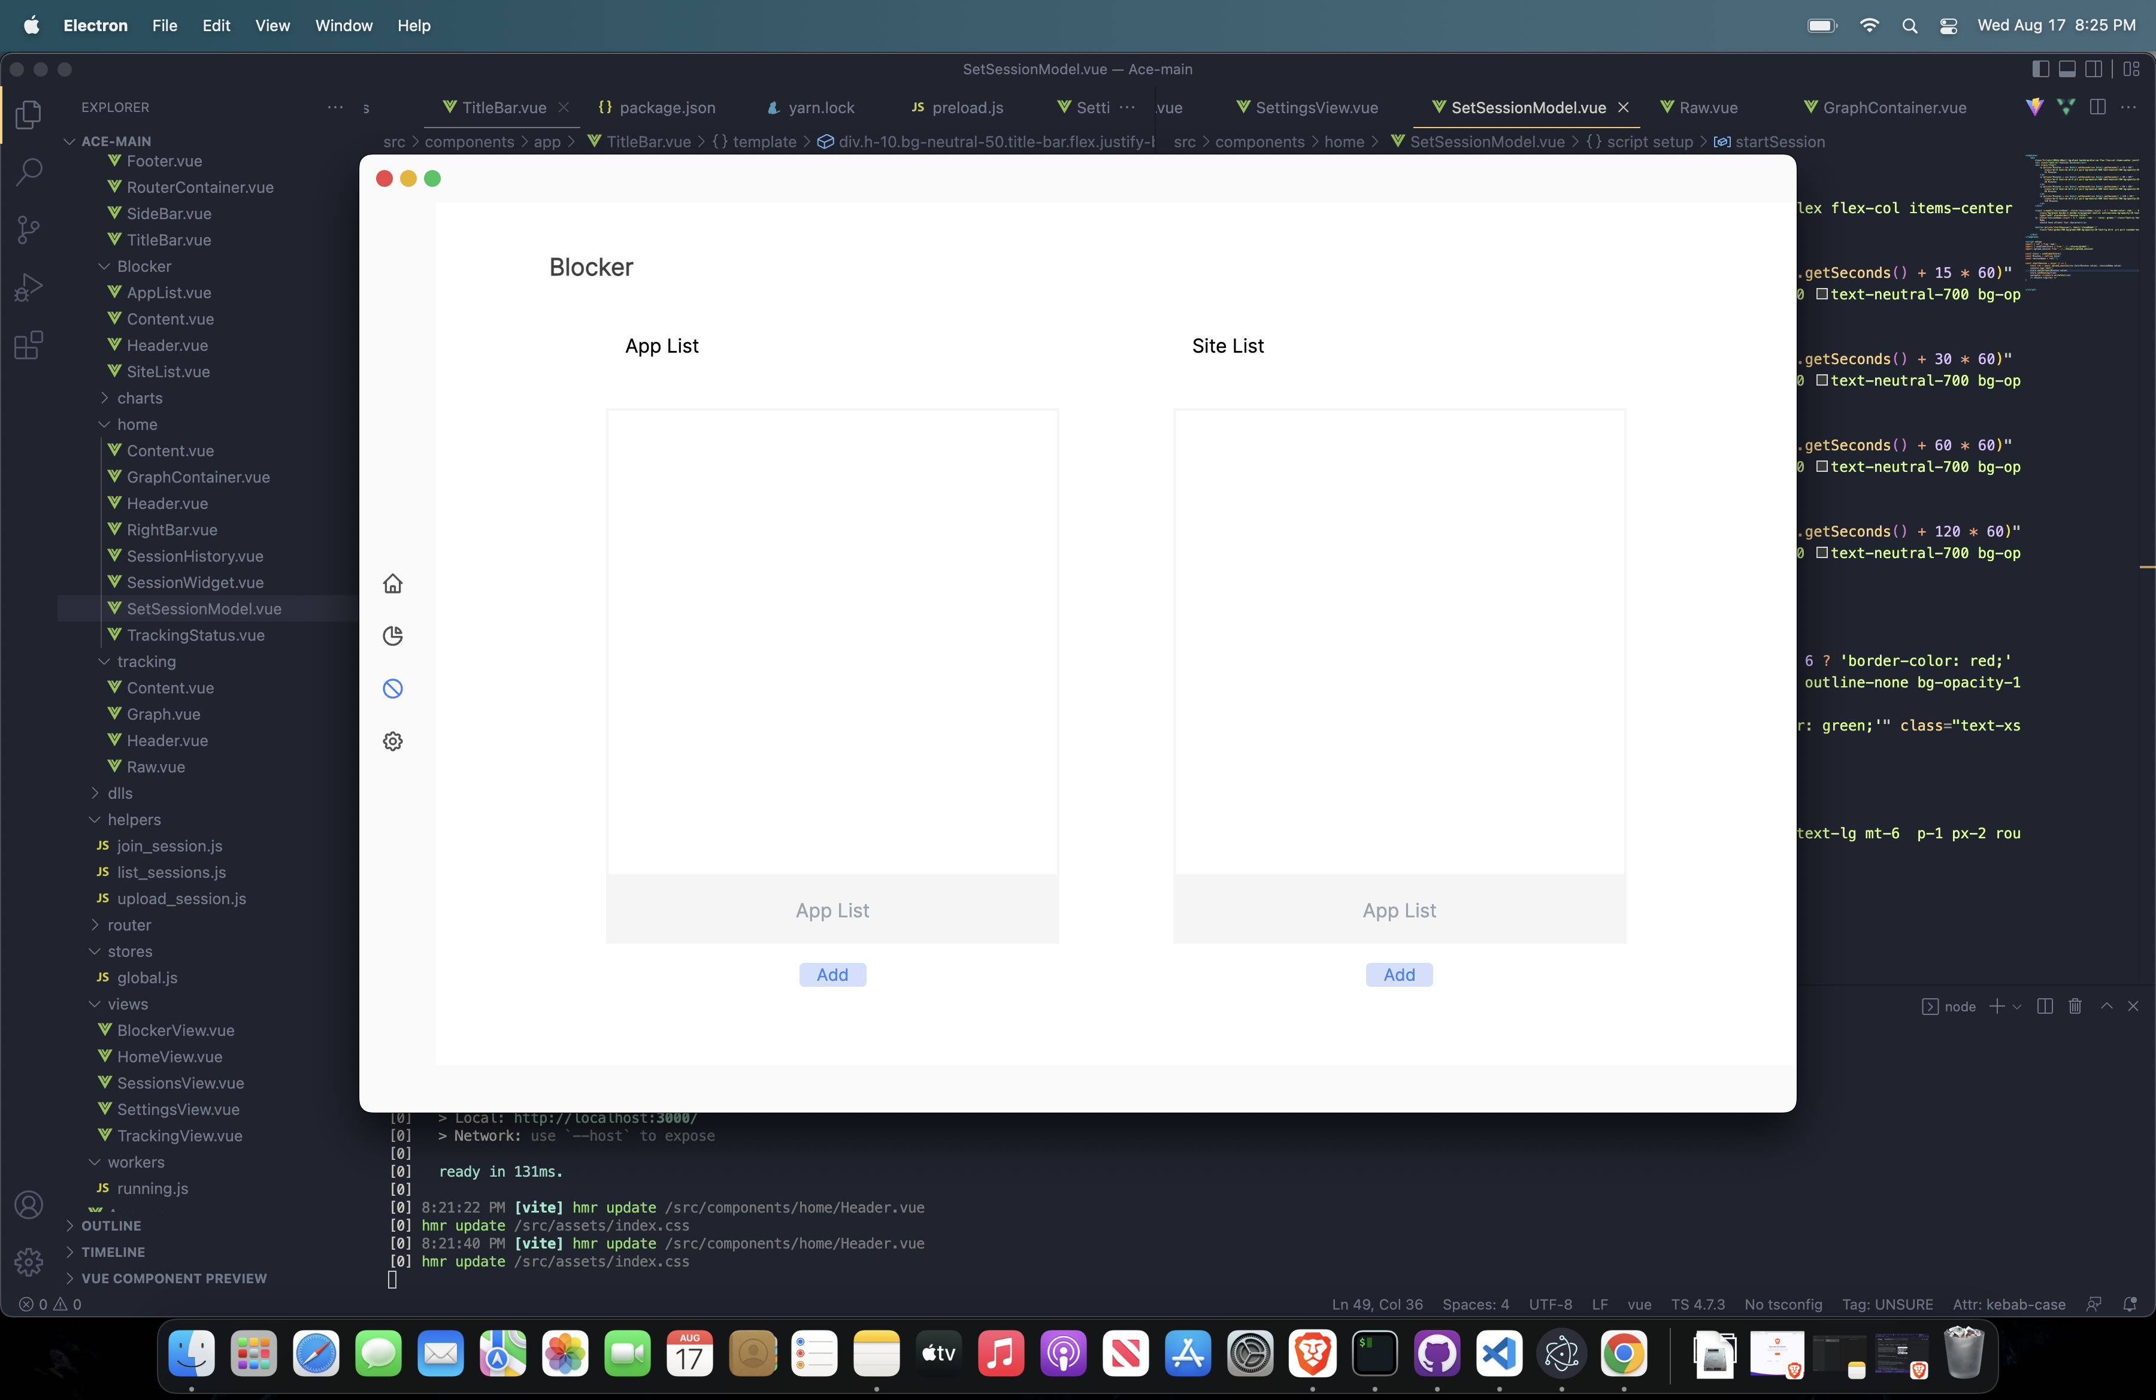Toggle the primary side bar layout button
The width and height of the screenshot is (2156, 1400).
tap(2041, 69)
